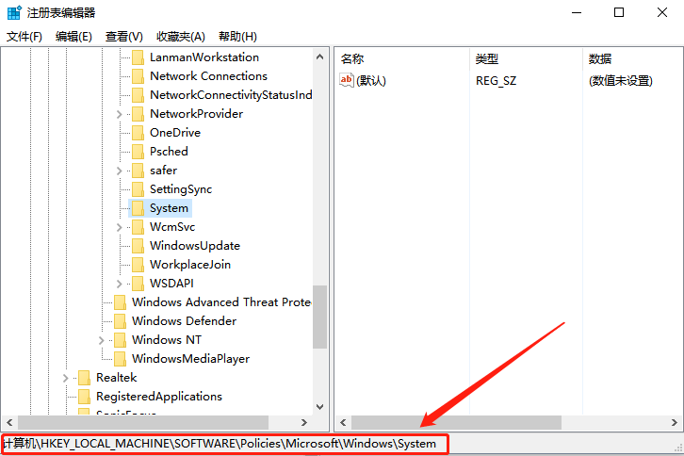Click the folder icon next to Psched

coord(138,152)
